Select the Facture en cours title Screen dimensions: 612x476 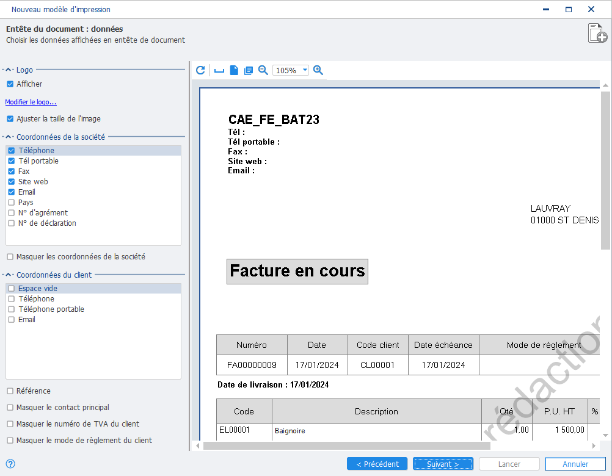click(297, 272)
